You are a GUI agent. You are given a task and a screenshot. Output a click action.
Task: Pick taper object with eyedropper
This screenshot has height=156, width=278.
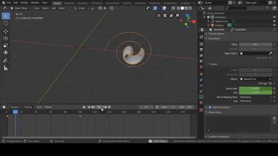270,53
